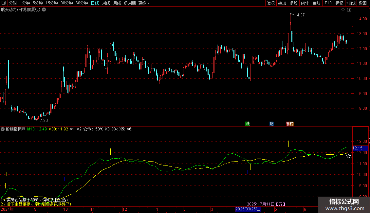Toggle the side panel icon in chart corner

click(349, 10)
